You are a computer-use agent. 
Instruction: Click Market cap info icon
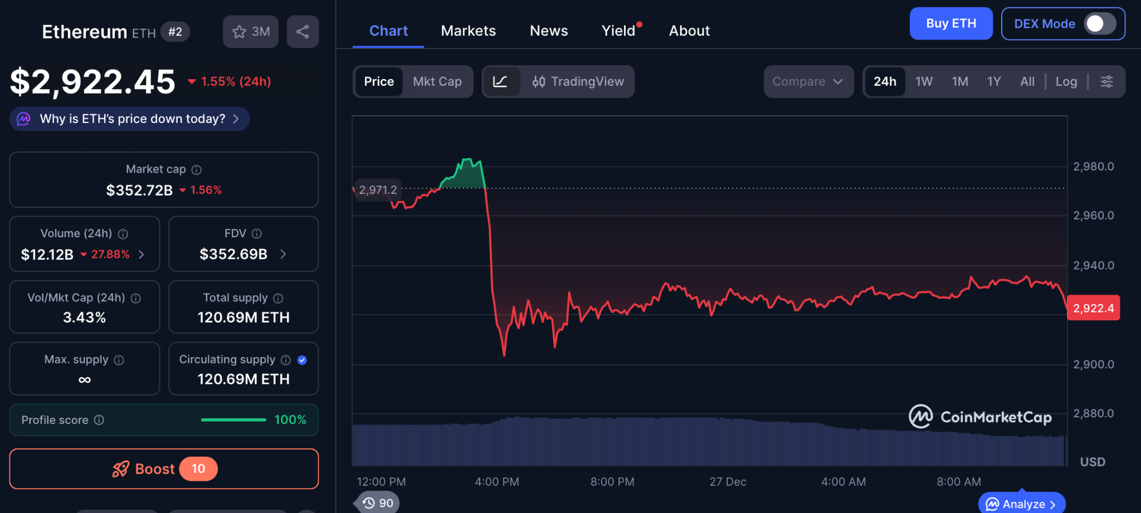(x=197, y=169)
